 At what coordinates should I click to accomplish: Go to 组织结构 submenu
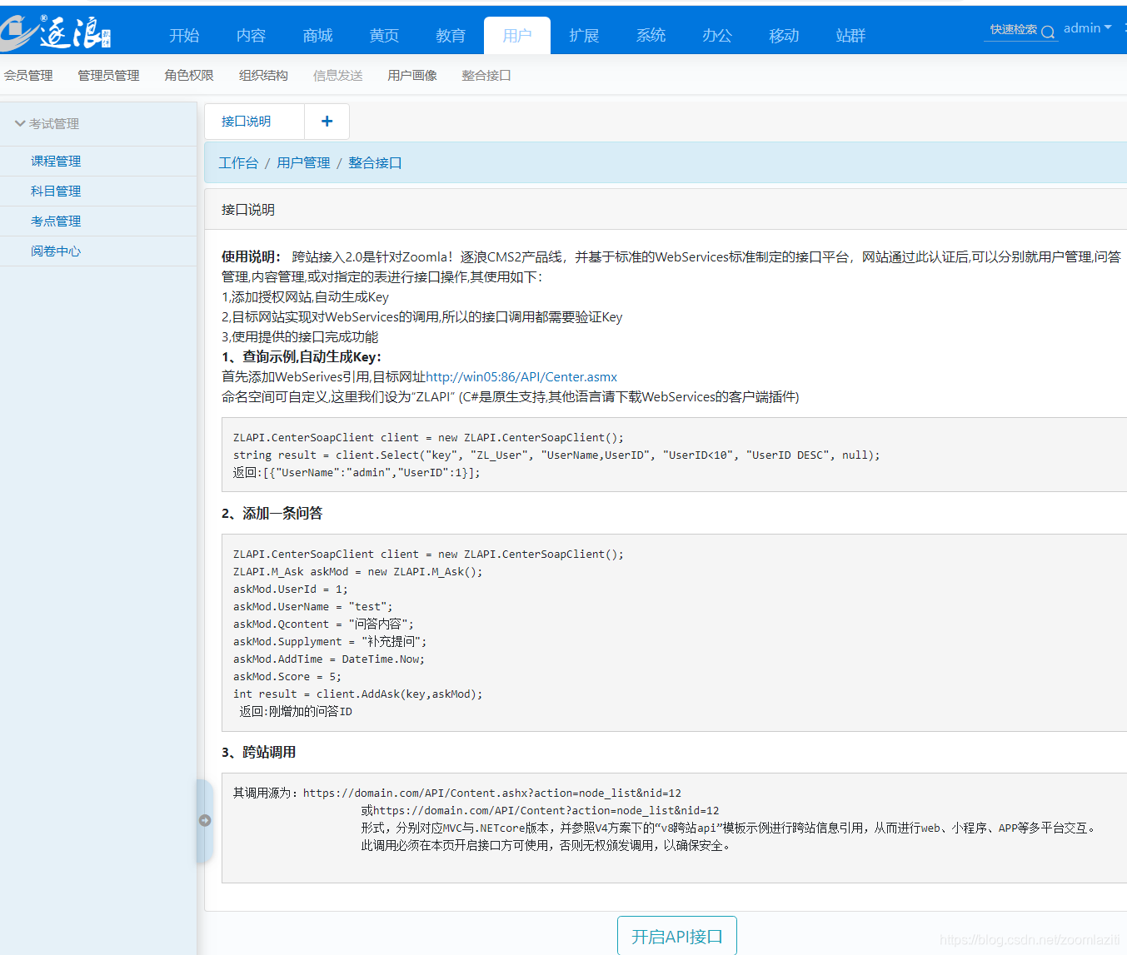[263, 76]
